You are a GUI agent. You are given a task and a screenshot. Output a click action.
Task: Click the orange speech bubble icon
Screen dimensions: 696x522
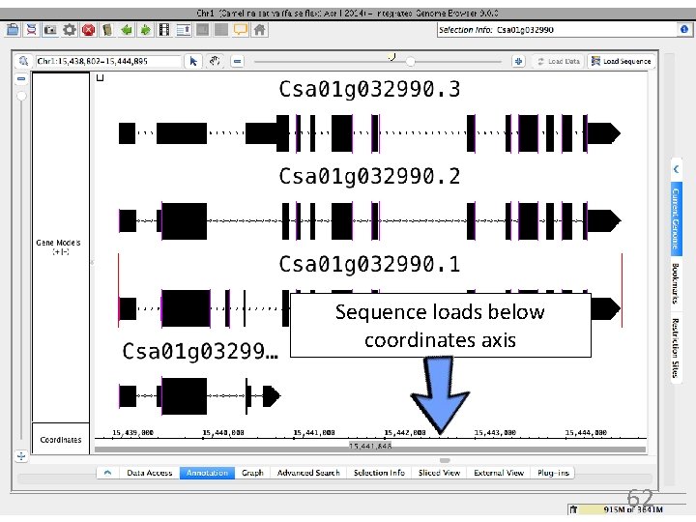coord(241,30)
